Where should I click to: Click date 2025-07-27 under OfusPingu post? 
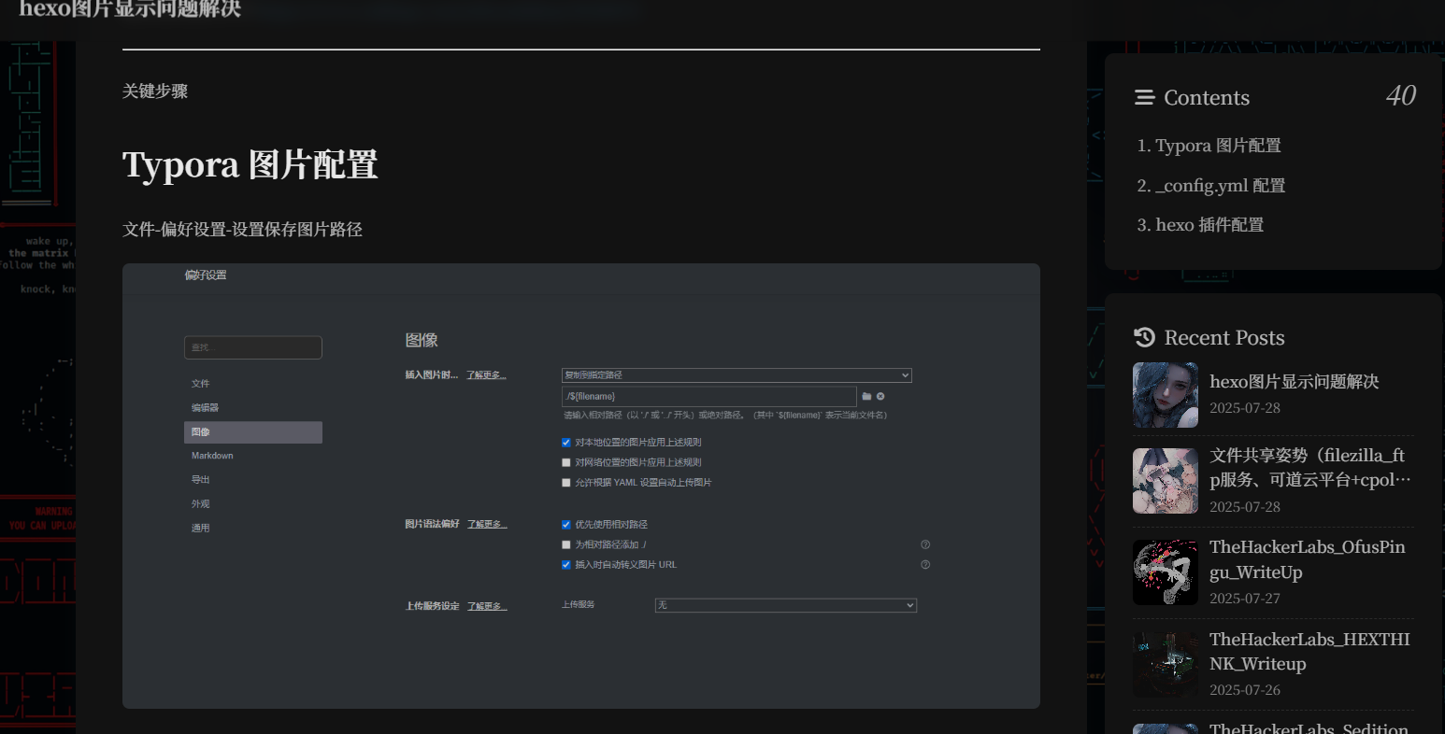pyautogui.click(x=1245, y=599)
